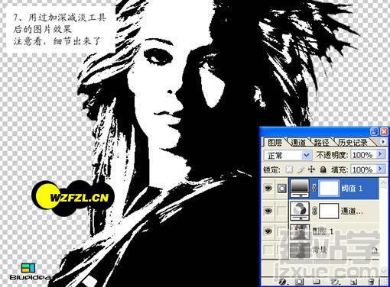Click the delete layer trash icon
The height and width of the screenshot is (287, 390).
coord(372,282)
